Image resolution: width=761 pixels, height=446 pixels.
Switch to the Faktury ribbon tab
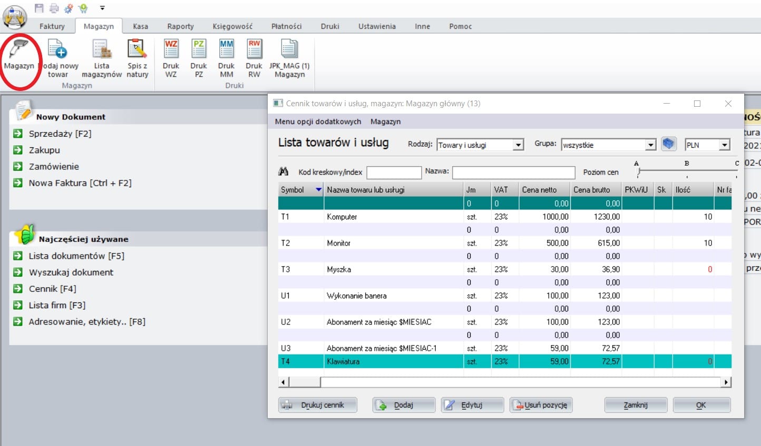[52, 26]
